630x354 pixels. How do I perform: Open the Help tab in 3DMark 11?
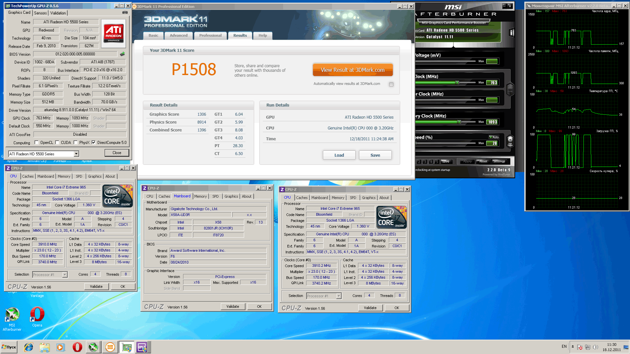tap(262, 35)
